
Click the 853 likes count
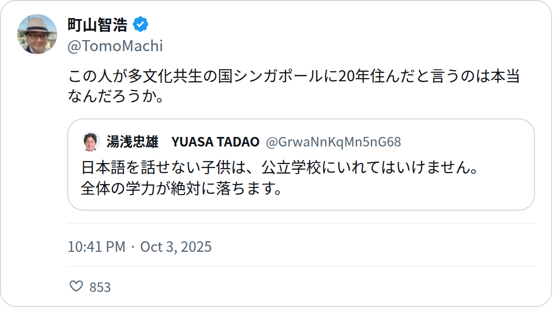tap(100, 287)
